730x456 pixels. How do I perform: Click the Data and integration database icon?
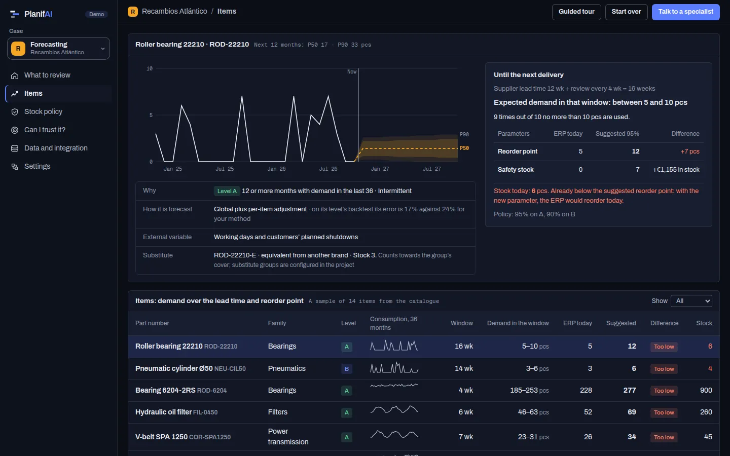15,148
